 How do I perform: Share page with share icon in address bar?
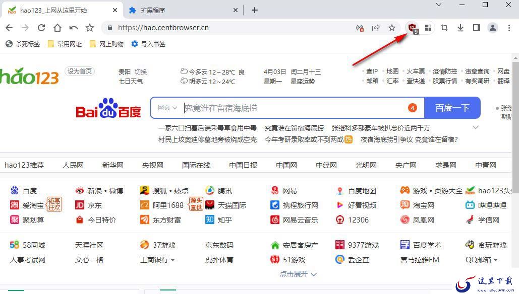click(376, 28)
